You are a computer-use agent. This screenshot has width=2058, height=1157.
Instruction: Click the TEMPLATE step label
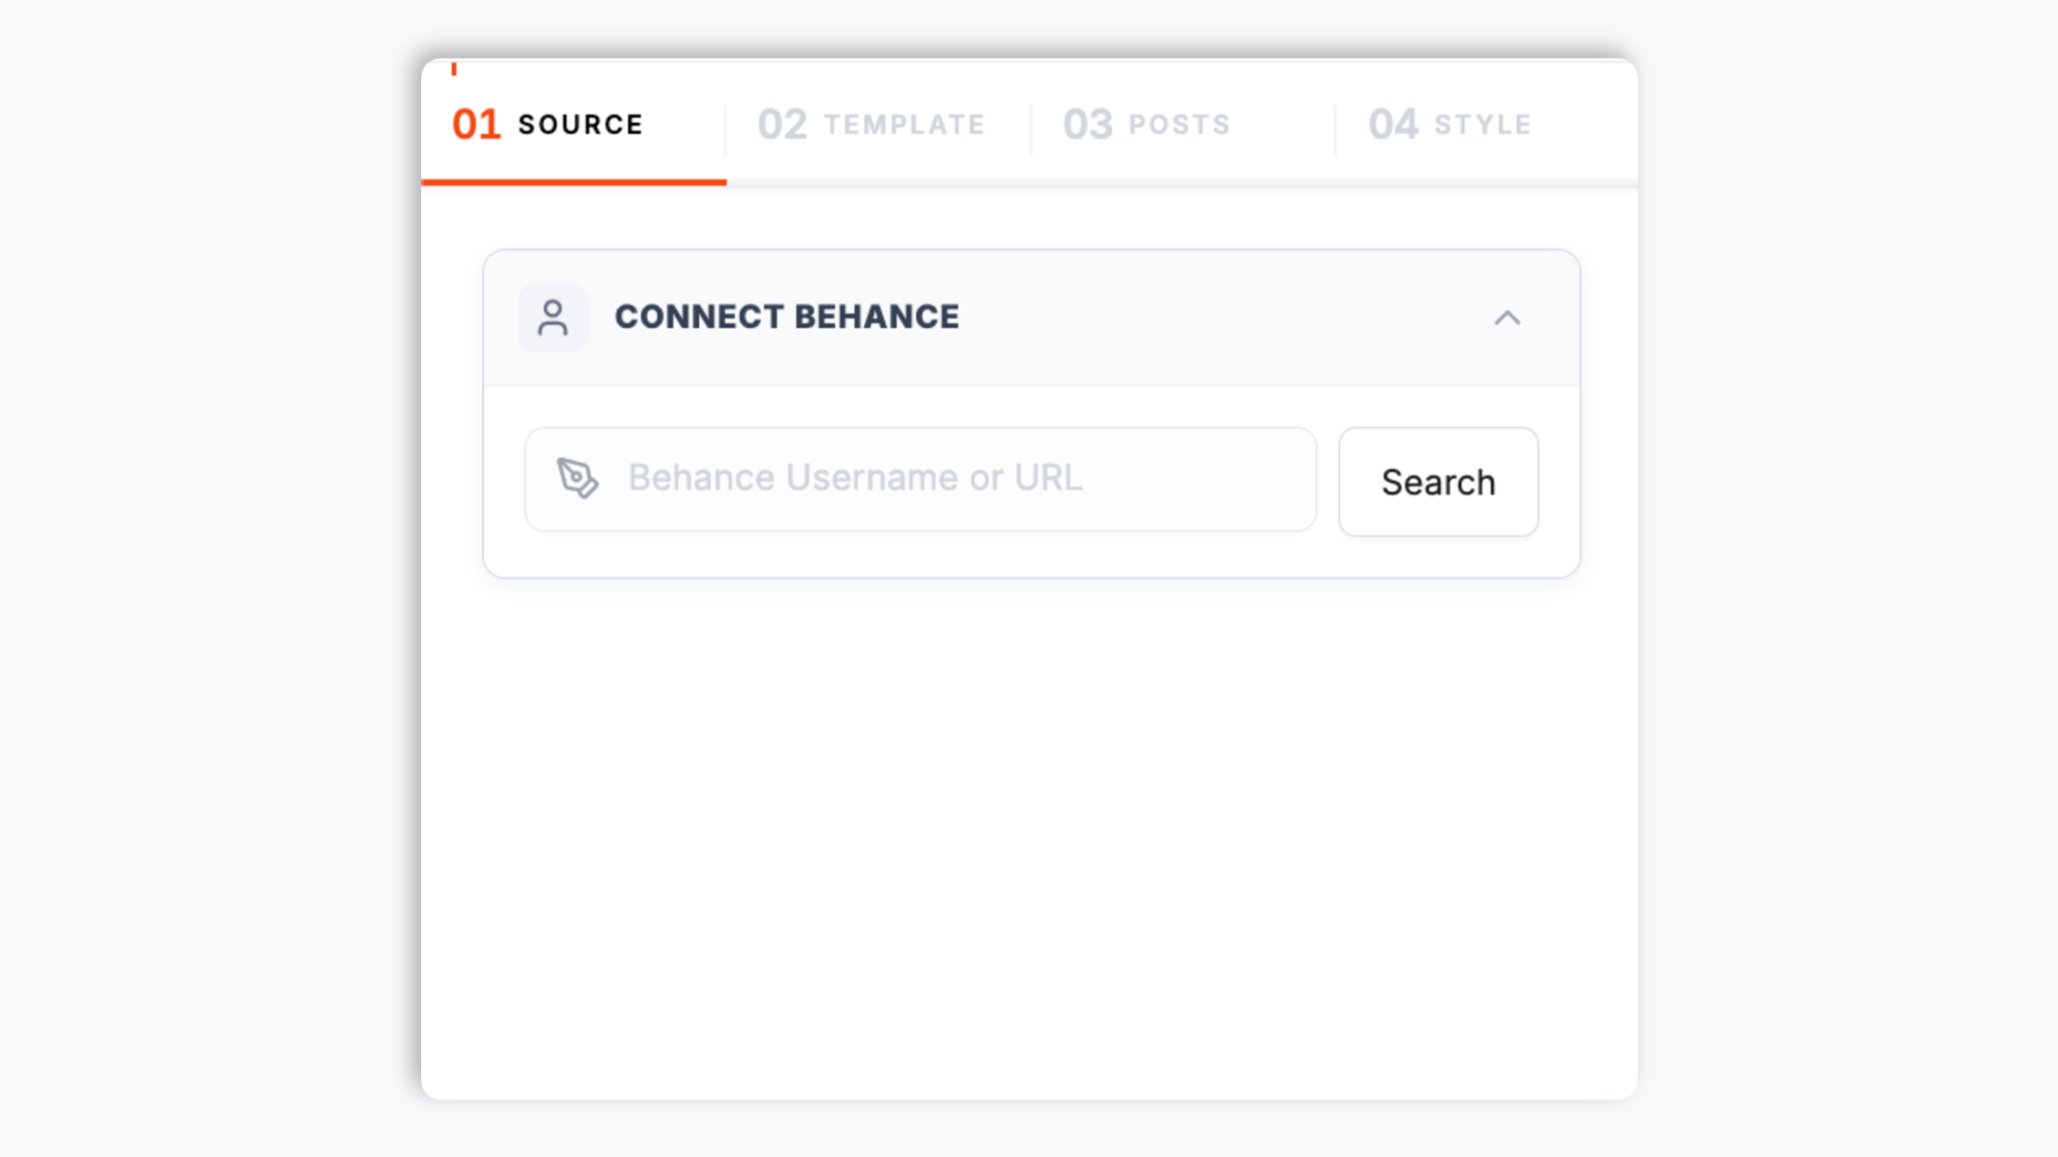[904, 125]
